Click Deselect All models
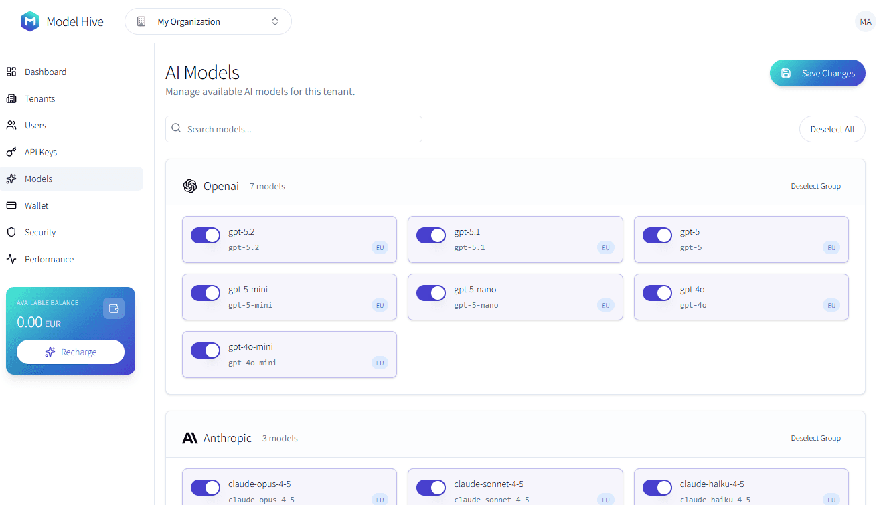This screenshot has height=505, width=887. click(832, 128)
